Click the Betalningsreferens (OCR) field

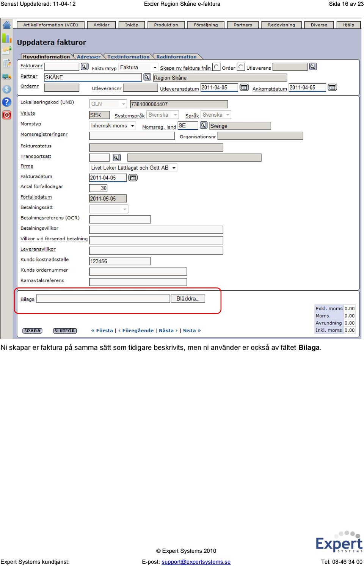coord(120,219)
